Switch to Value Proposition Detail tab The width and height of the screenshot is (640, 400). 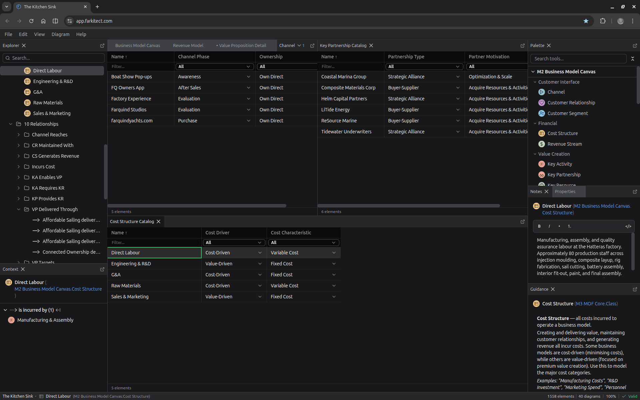(241, 46)
